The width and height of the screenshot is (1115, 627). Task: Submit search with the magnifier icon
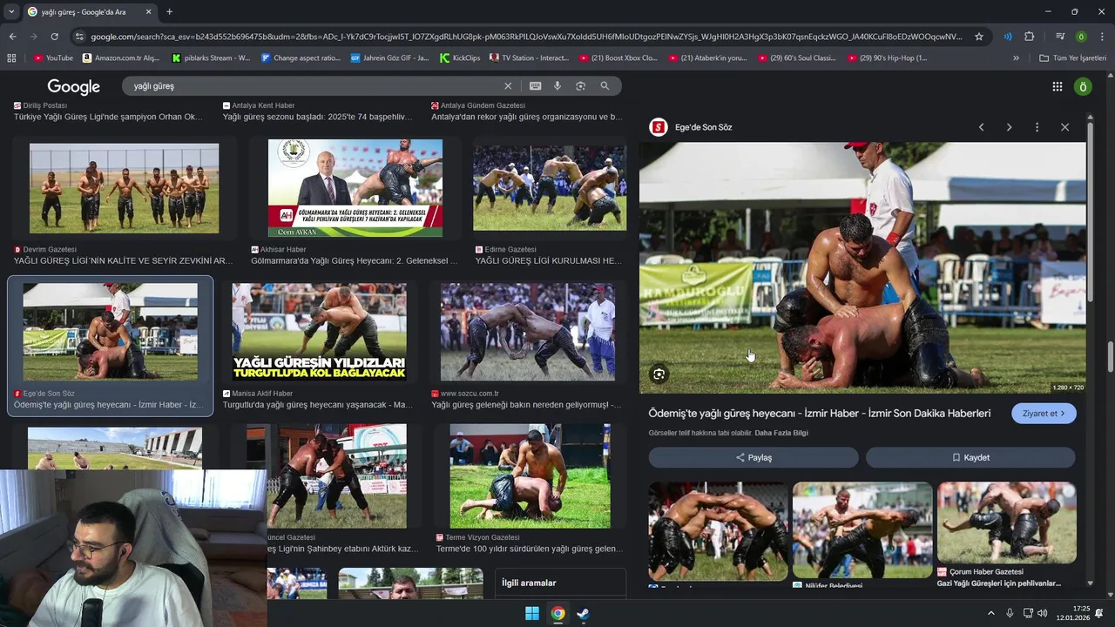605,86
